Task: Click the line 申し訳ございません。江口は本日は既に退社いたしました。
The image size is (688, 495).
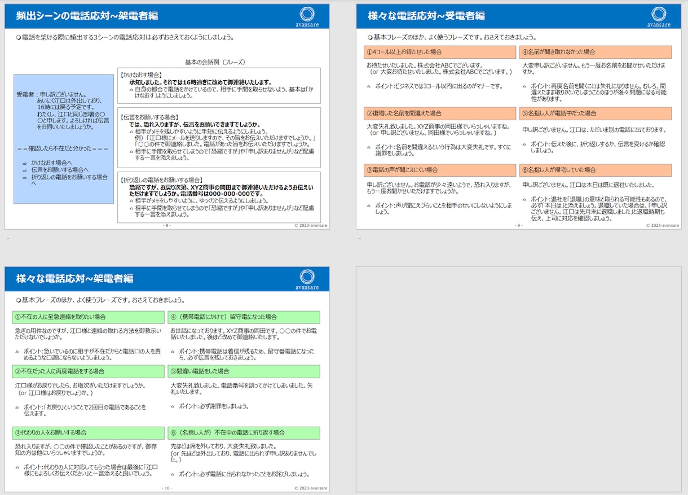Action: coord(588,185)
